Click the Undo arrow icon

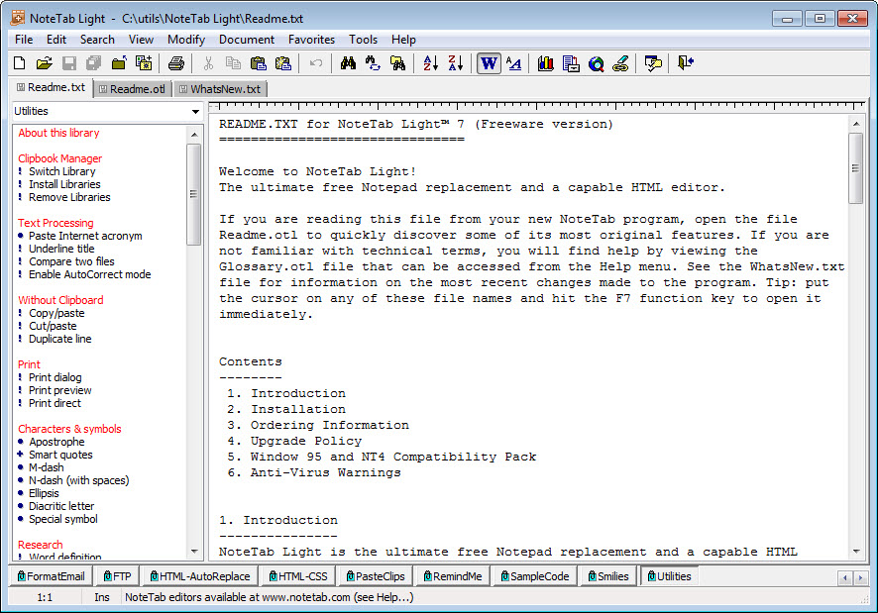tap(316, 63)
